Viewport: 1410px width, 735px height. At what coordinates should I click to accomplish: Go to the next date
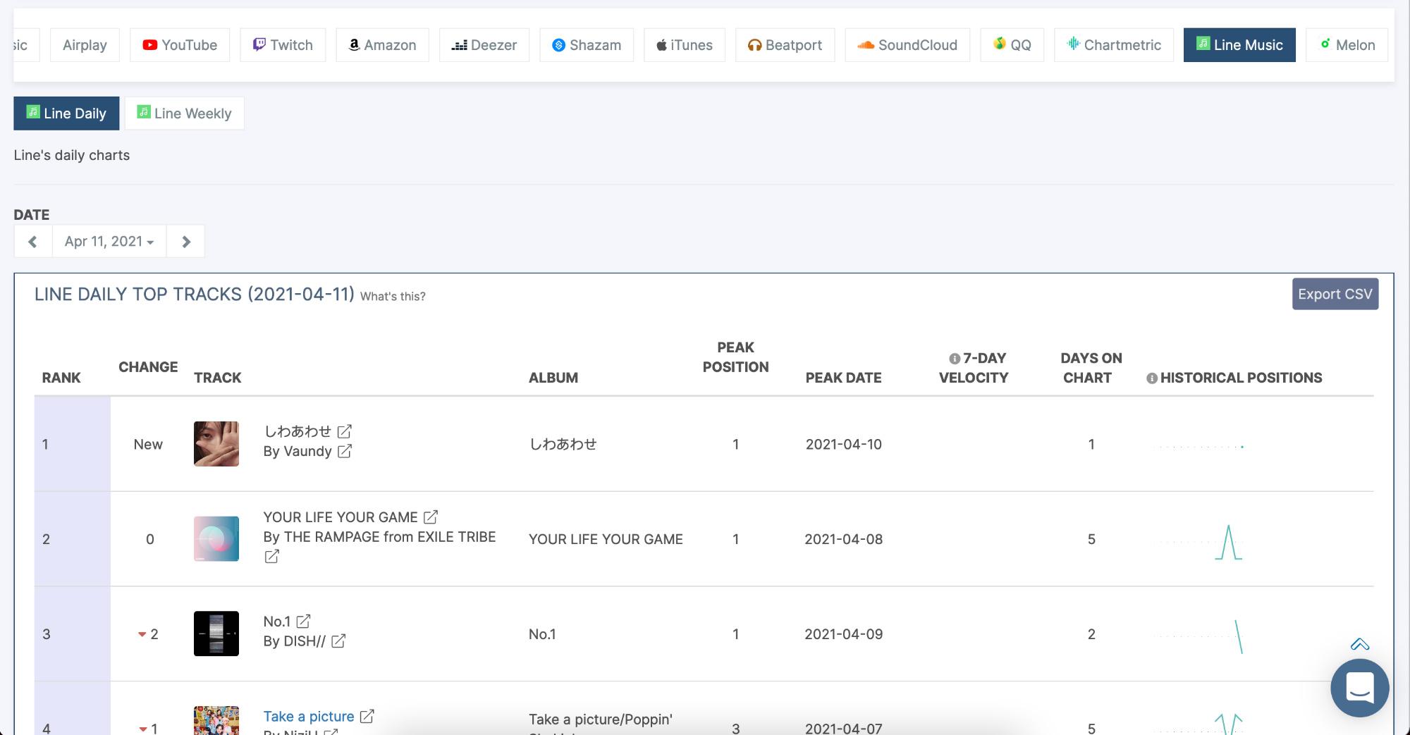(186, 242)
